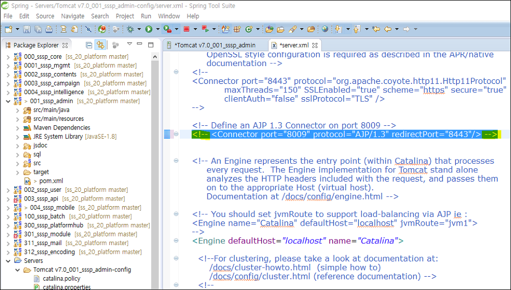This screenshot has height=290, width=511.
Task: Click the Relaunch icon
Action: [x=205, y=29]
